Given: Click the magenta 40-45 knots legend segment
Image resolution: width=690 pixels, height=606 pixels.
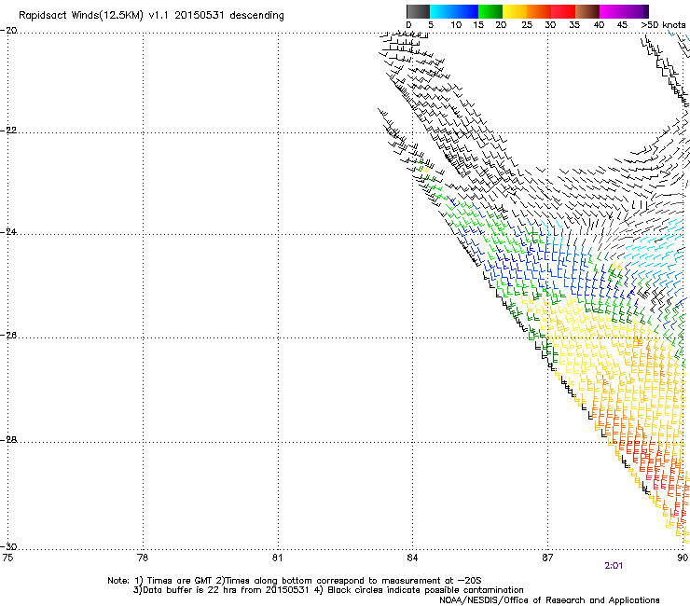Looking at the screenshot, I should (612, 11).
